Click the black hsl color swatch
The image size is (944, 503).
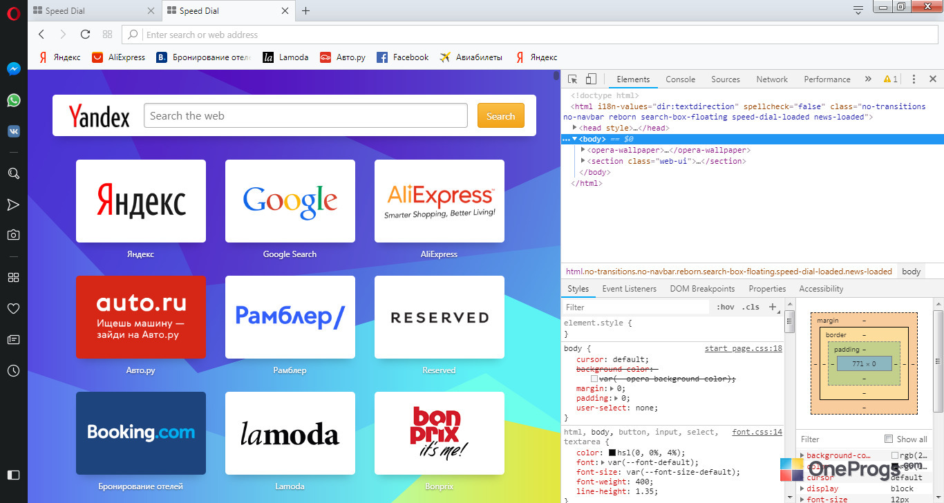[x=612, y=453]
